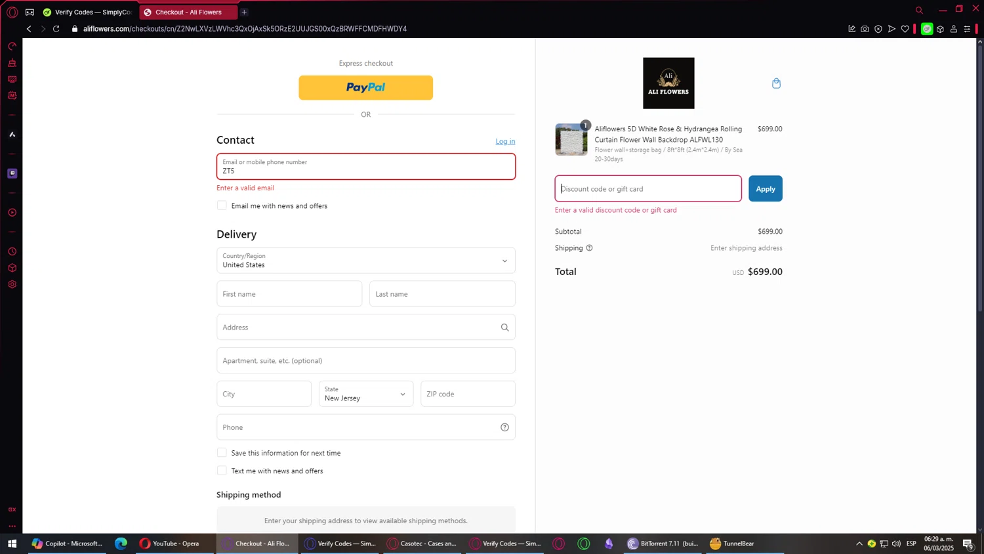Open sidebar settings gear icon
The width and height of the screenshot is (984, 554).
point(12,284)
